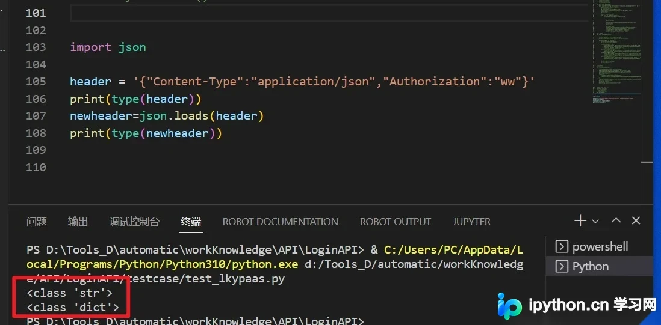Viewport: 661px width, 325px height.
Task: Click the Python terminal icon
Action: (x=562, y=266)
